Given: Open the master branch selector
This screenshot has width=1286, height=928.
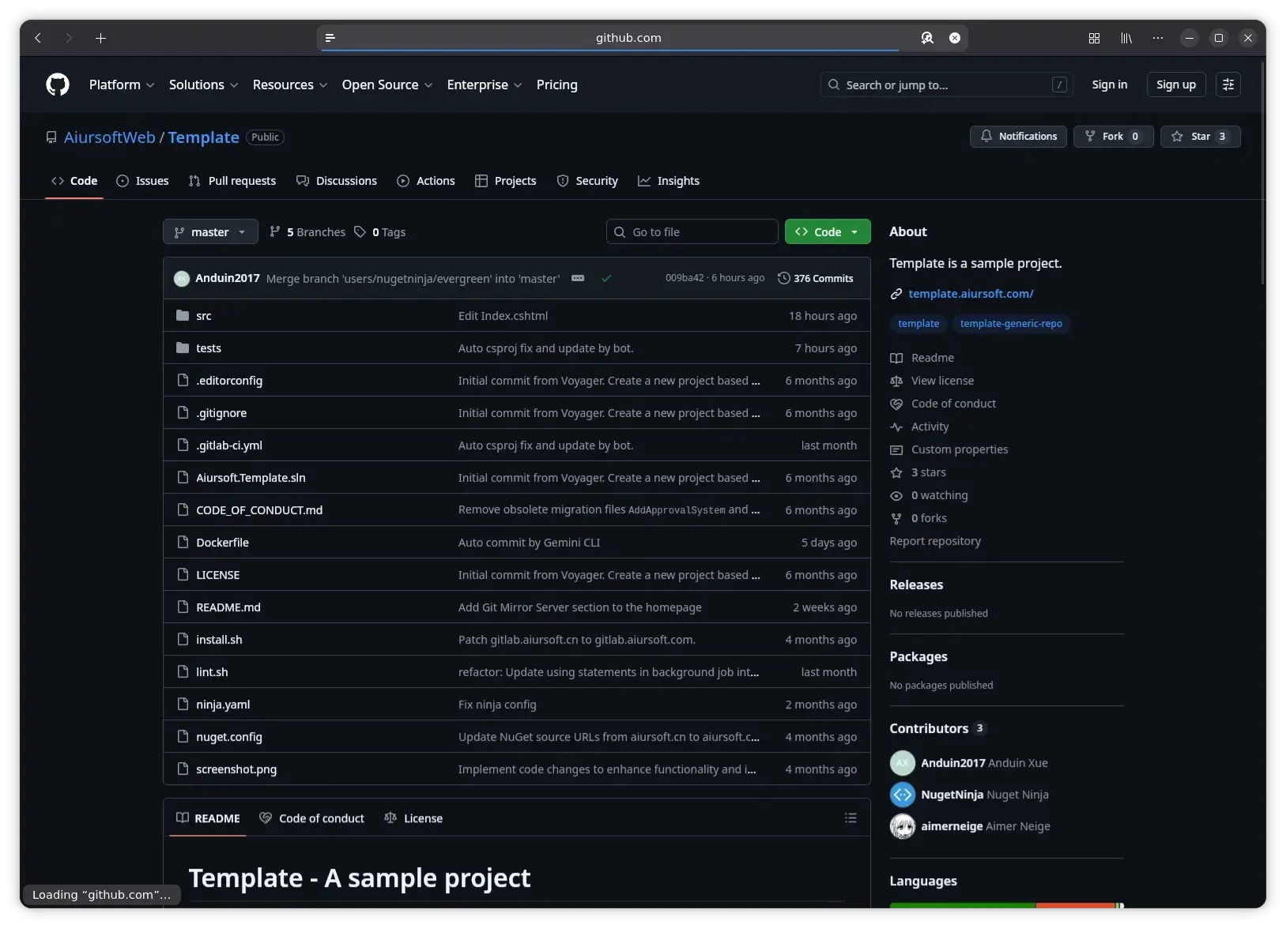Looking at the screenshot, I should pos(209,231).
